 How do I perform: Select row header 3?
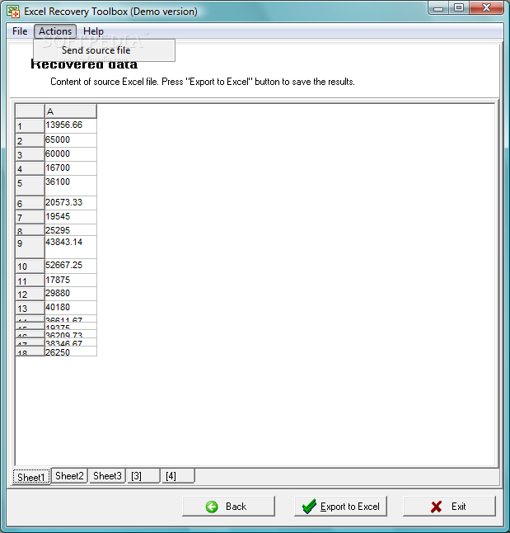[30, 154]
